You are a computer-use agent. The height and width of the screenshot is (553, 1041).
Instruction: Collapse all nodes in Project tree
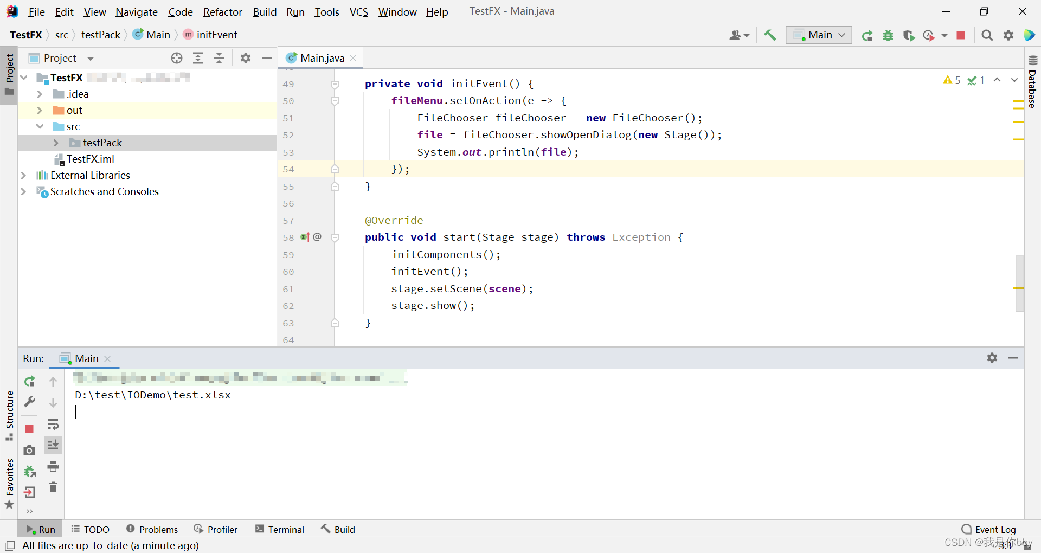pos(219,58)
